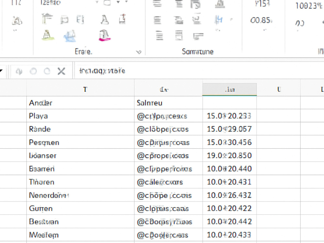Select the Salnreu header cell
The image size is (324, 243).
tap(168, 103)
